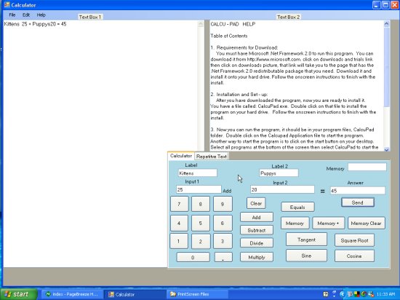
Task: Click the Label 2 Puppys field
Action: pos(279,173)
